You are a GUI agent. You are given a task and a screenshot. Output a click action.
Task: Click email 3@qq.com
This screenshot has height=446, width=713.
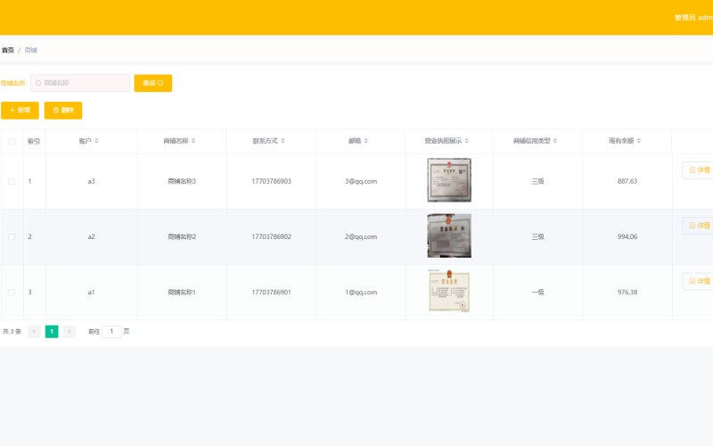click(361, 181)
